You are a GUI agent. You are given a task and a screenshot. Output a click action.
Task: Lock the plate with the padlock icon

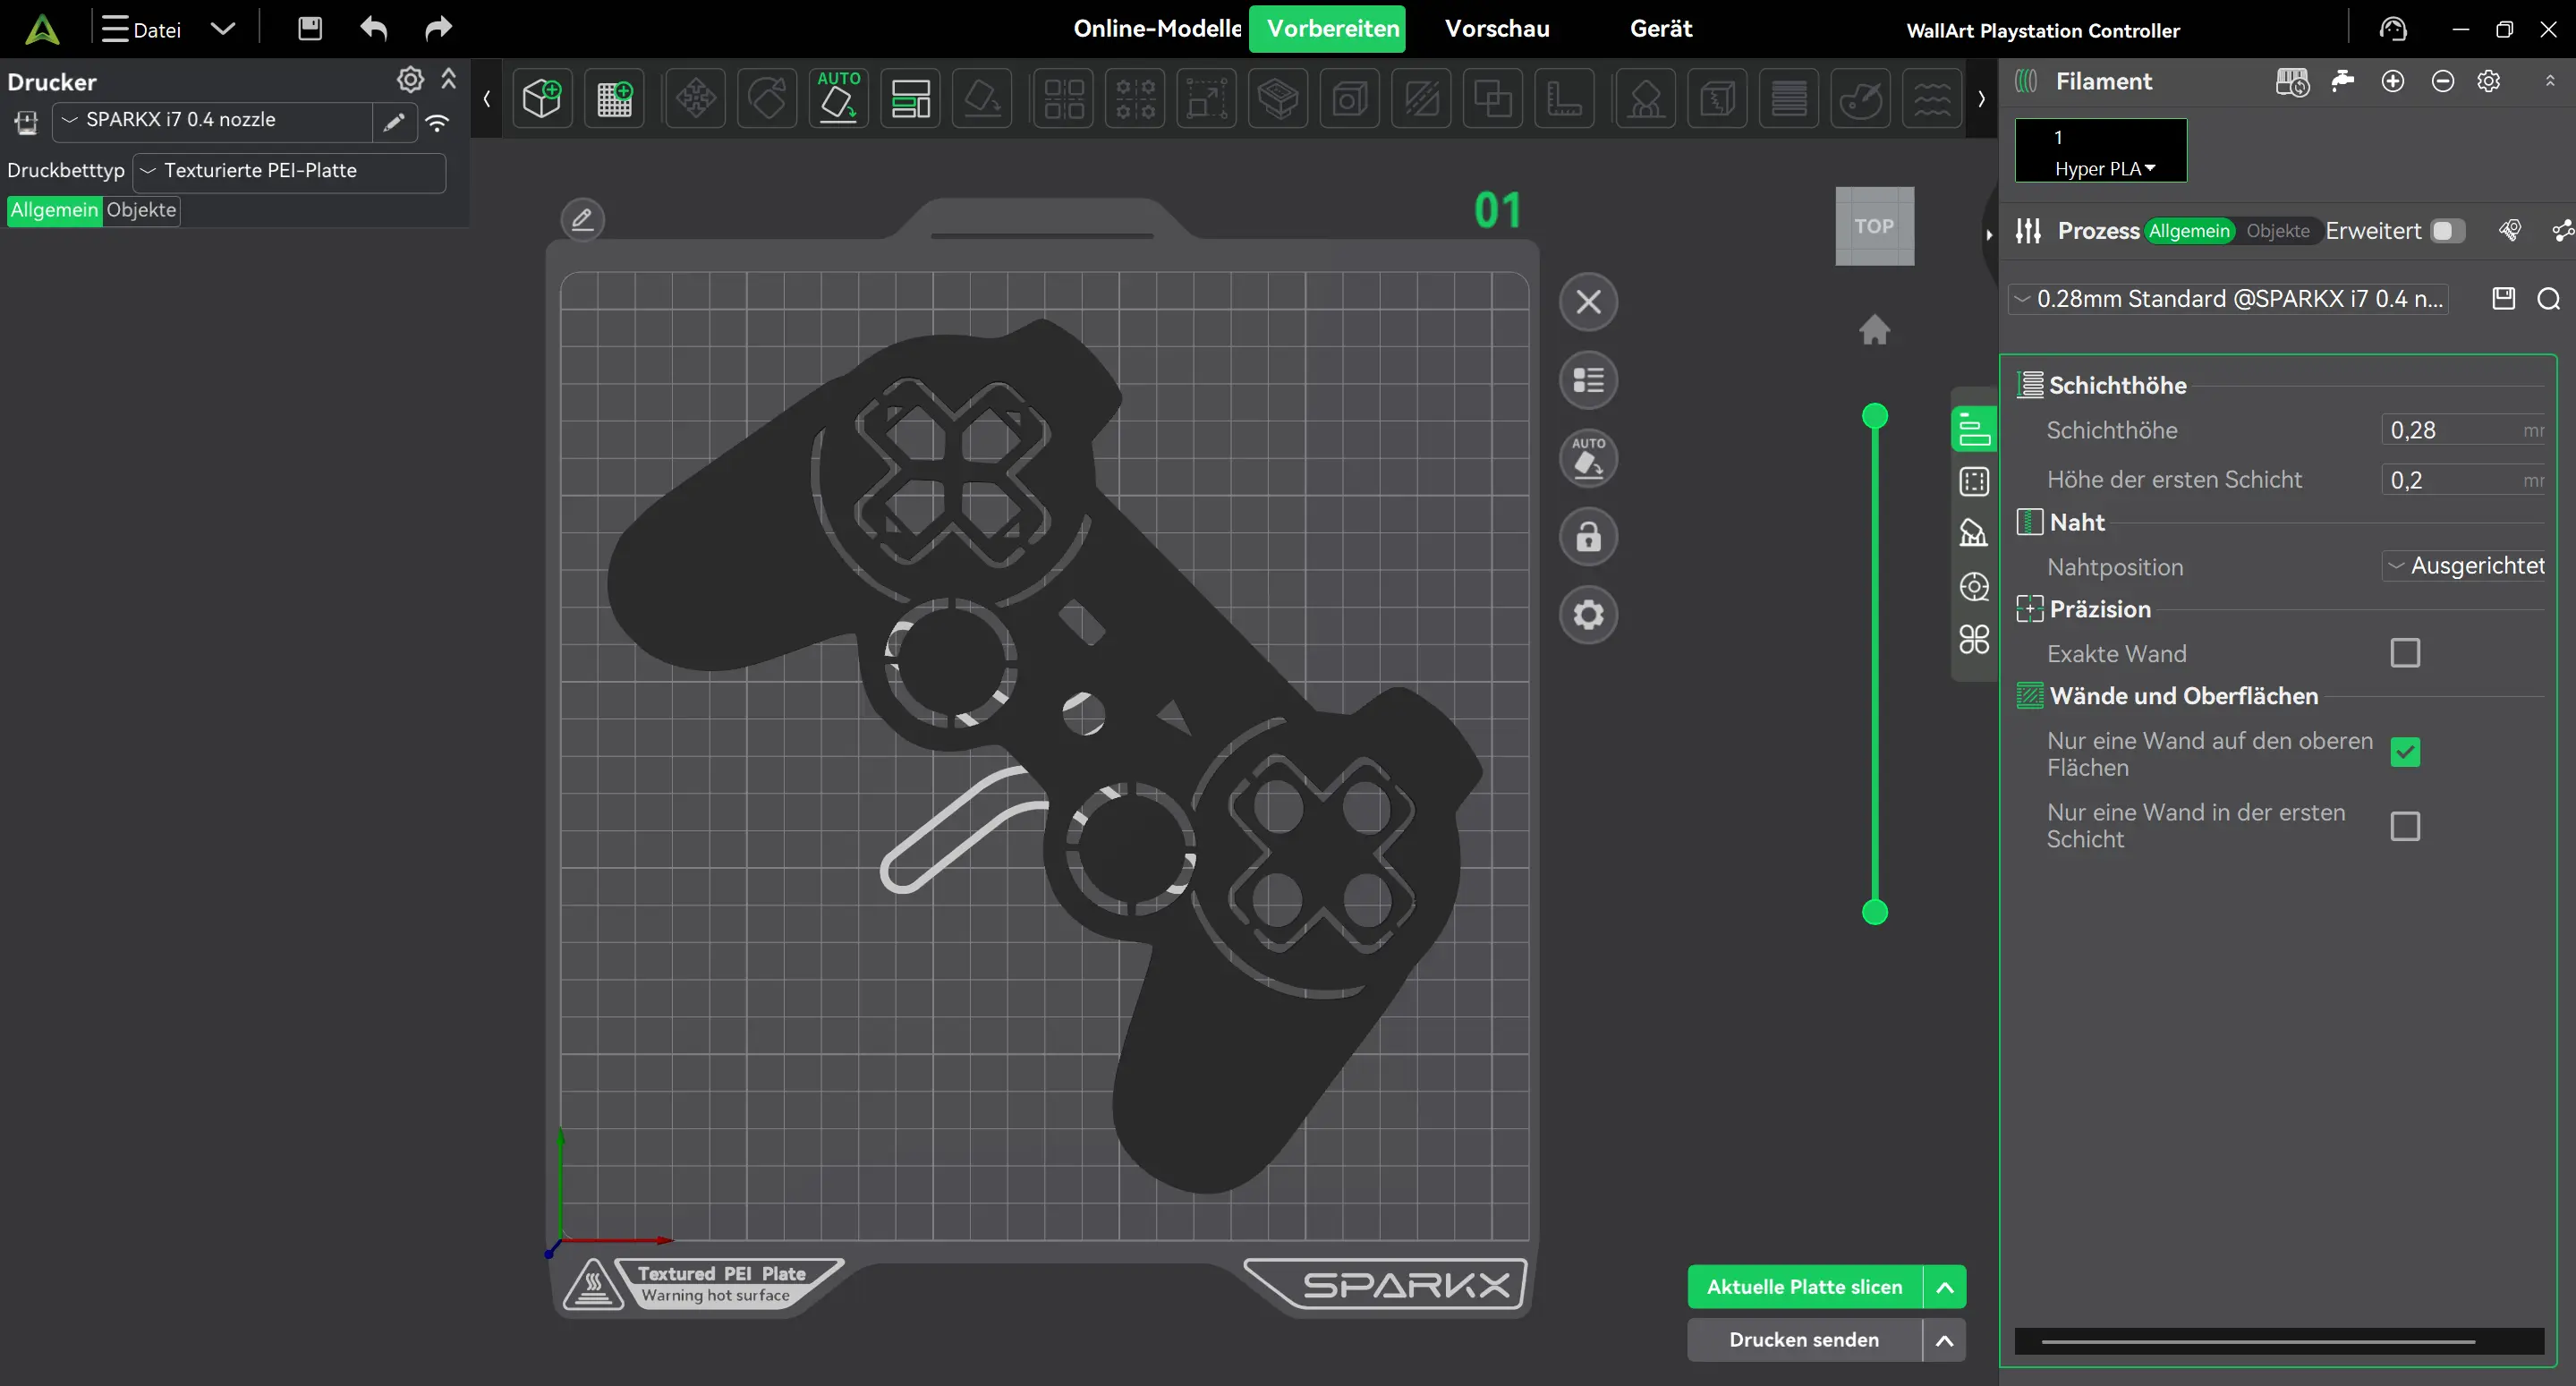coord(1588,537)
